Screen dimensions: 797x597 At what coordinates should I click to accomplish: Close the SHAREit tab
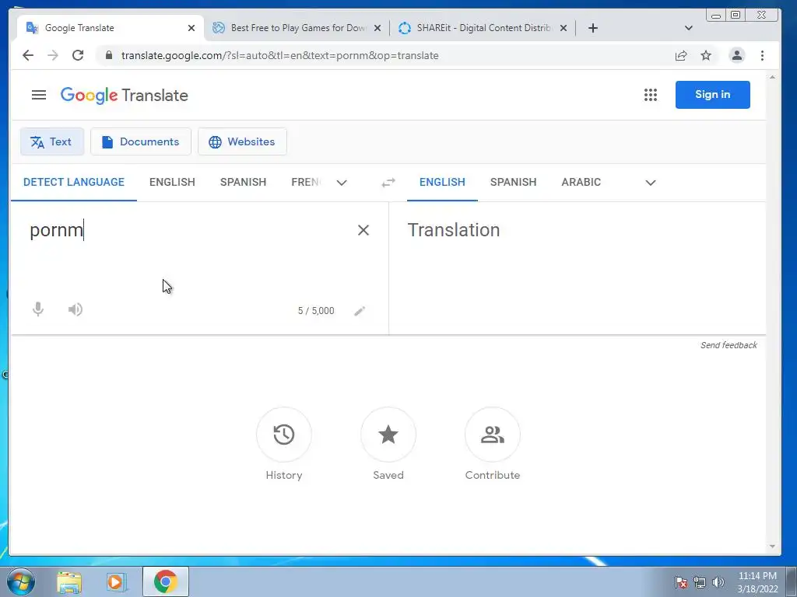(x=564, y=29)
